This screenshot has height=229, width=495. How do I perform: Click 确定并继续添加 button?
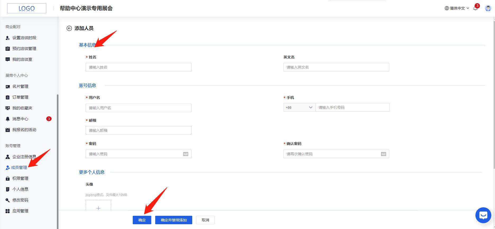coord(174,220)
